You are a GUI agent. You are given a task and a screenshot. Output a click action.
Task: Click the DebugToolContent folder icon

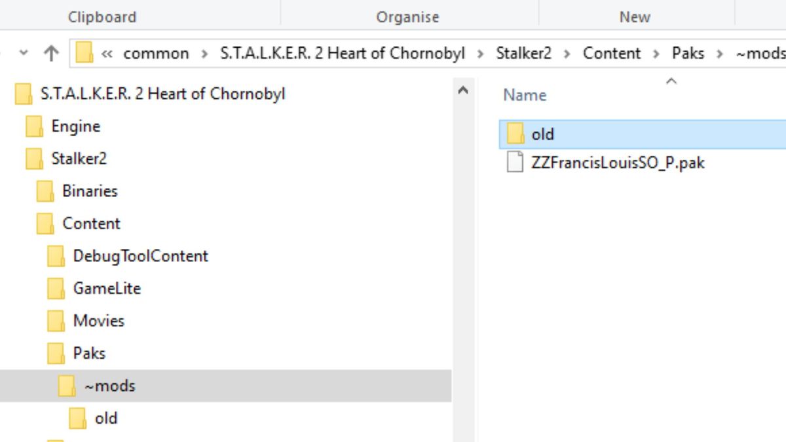pyautogui.click(x=56, y=256)
